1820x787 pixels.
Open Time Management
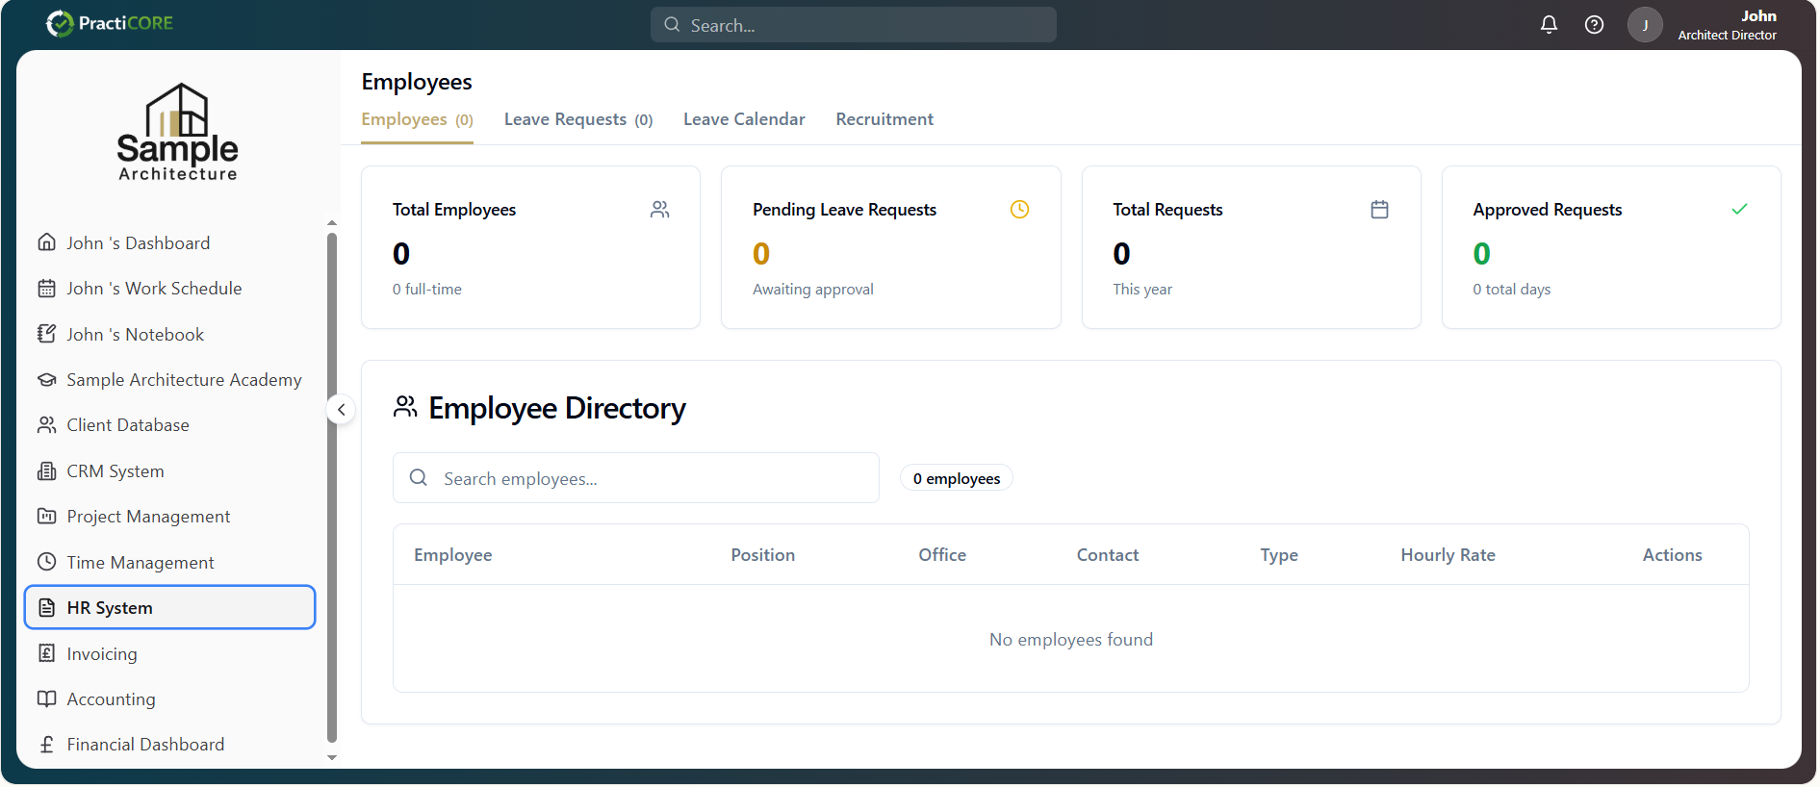tap(170, 562)
